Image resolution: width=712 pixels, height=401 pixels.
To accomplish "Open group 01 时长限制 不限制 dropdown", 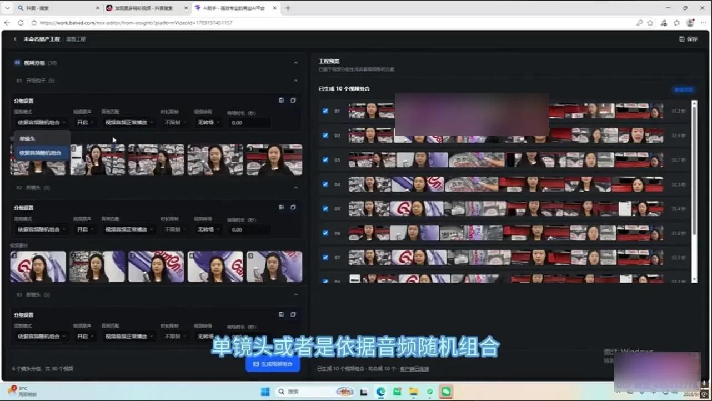I will [x=175, y=122].
